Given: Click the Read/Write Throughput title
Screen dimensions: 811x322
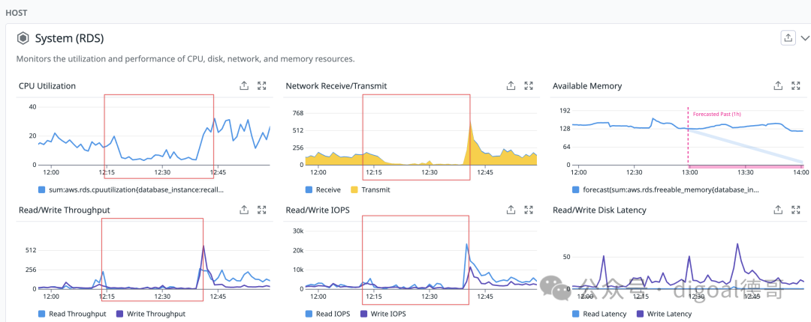Looking at the screenshot, I should pyautogui.click(x=64, y=210).
